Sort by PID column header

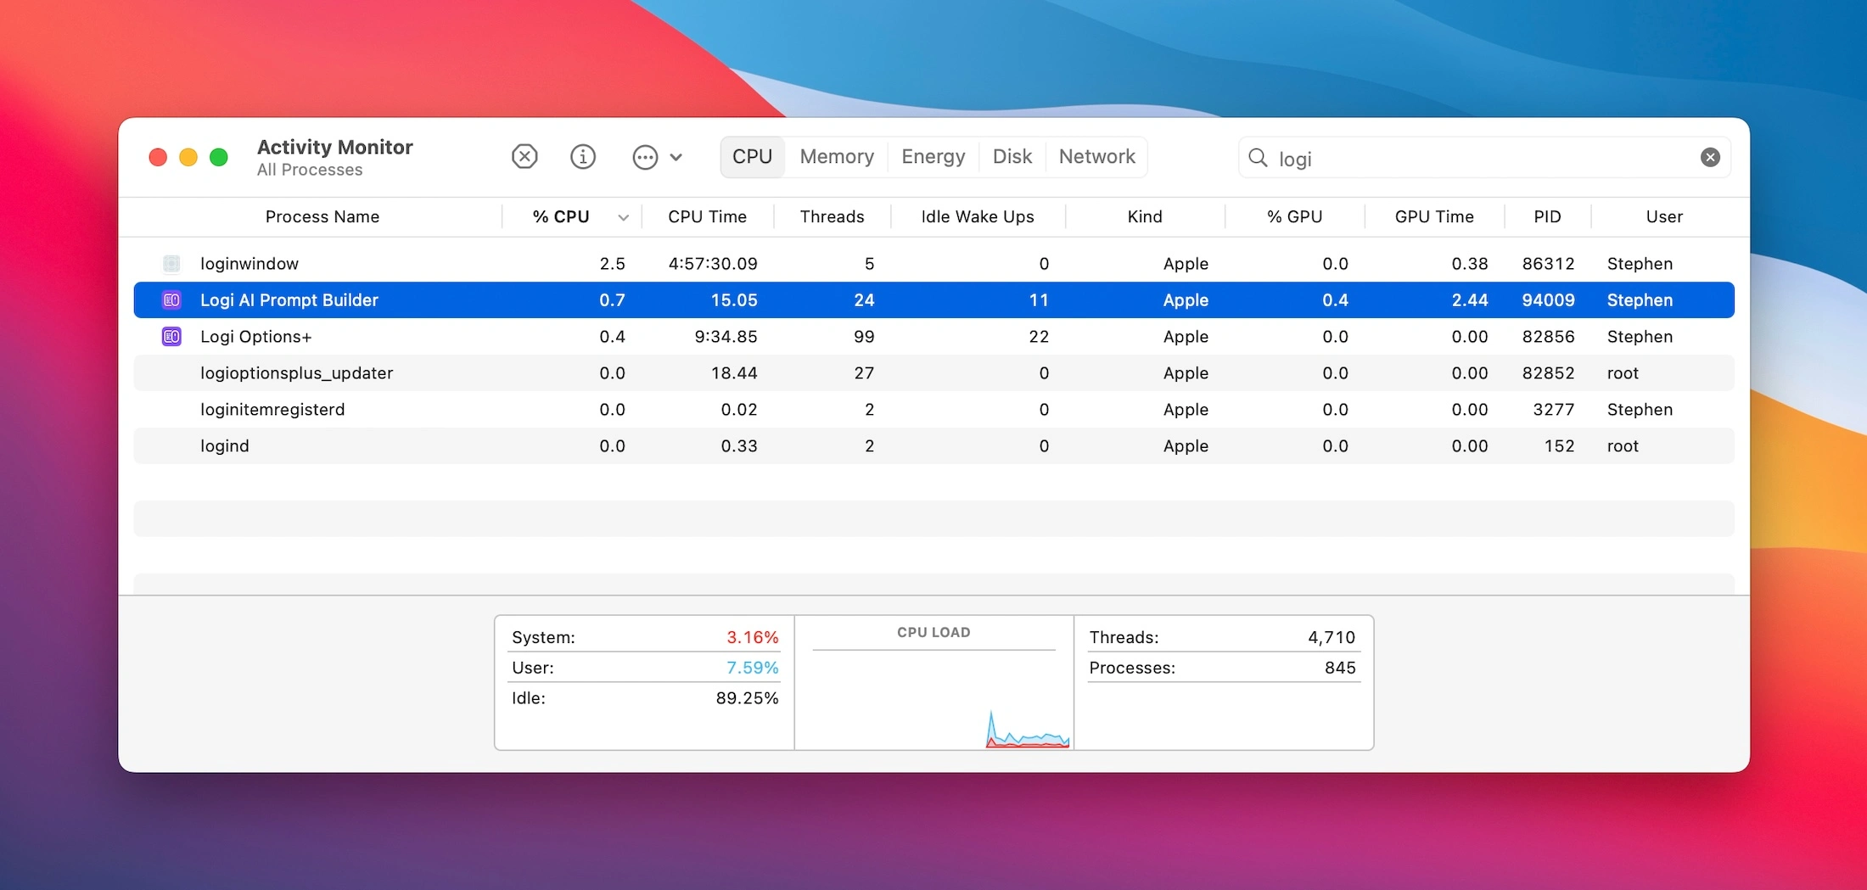1547,217
